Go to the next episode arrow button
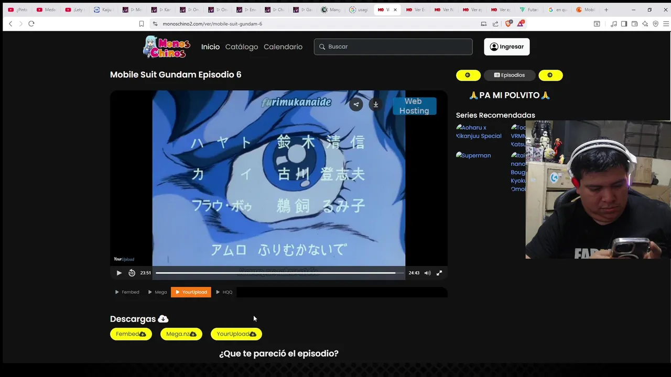This screenshot has width=671, height=377. coord(550,75)
